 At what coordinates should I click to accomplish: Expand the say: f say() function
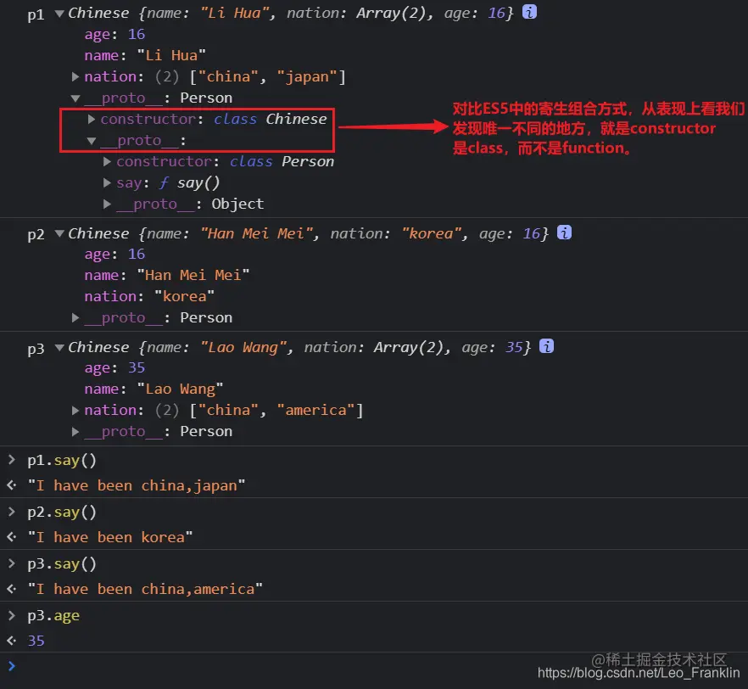click(108, 182)
